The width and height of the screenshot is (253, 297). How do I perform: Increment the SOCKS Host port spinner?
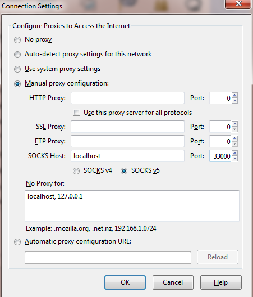click(x=234, y=153)
